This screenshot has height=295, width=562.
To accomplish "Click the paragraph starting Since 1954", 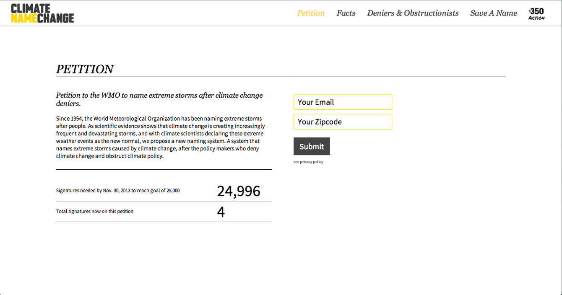I will [x=161, y=137].
